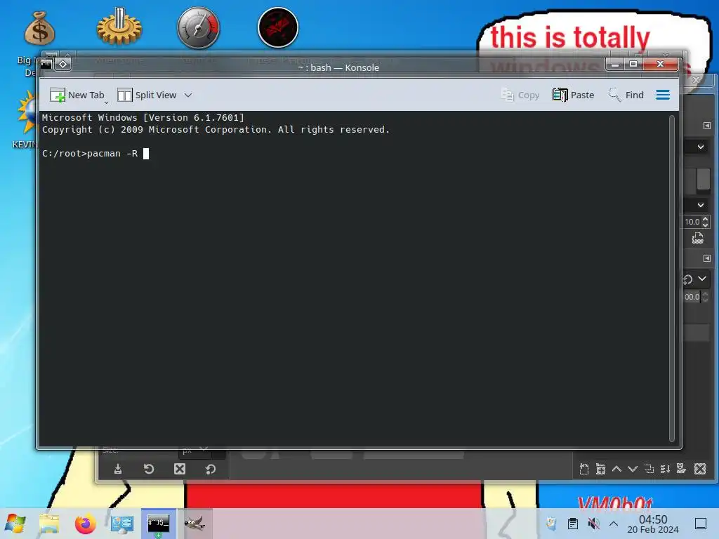719x539 pixels.
Task: Expand the Split View chevron menu
Action: click(x=188, y=95)
